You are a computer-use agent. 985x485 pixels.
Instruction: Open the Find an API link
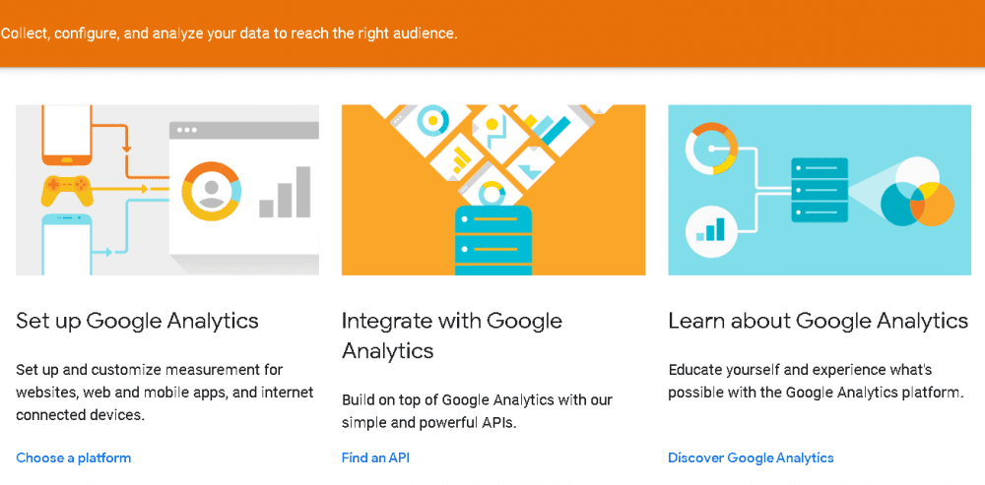tap(375, 457)
